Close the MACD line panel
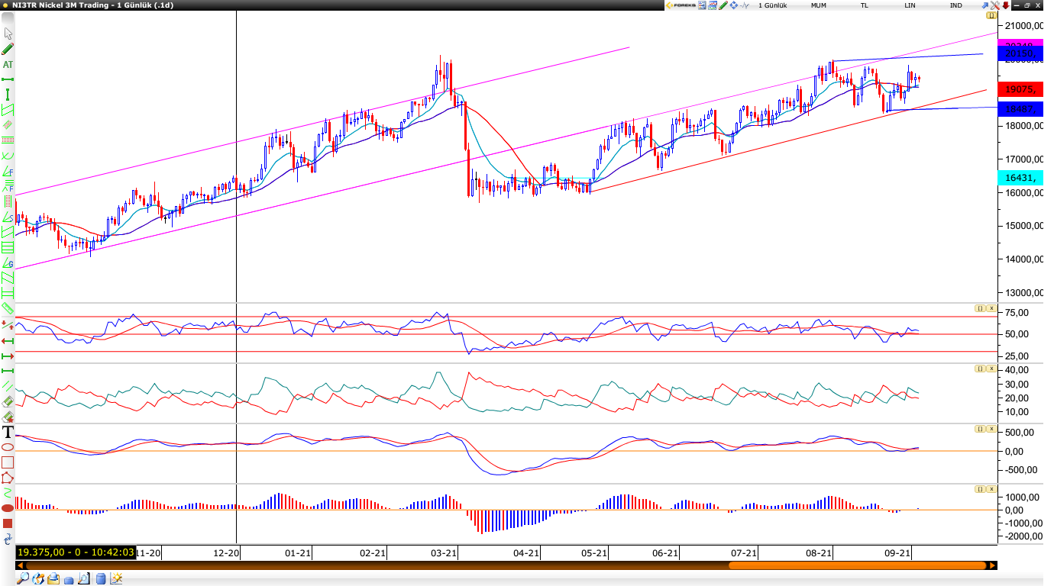Screen dimensions: 1054x586 click(x=991, y=429)
